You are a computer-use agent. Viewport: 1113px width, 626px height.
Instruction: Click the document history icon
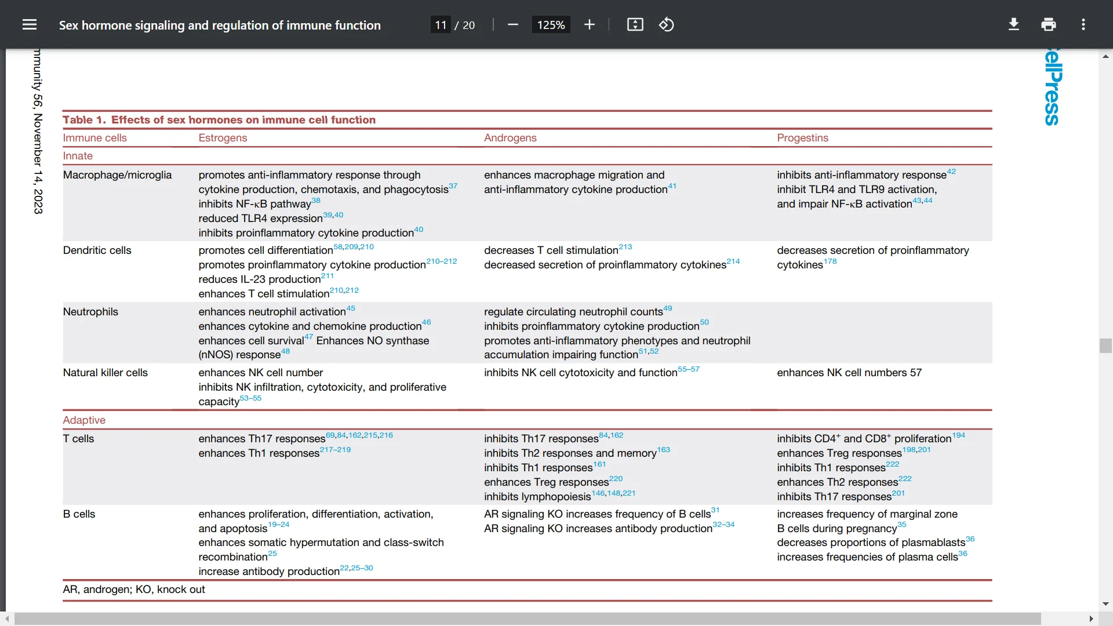(x=667, y=26)
